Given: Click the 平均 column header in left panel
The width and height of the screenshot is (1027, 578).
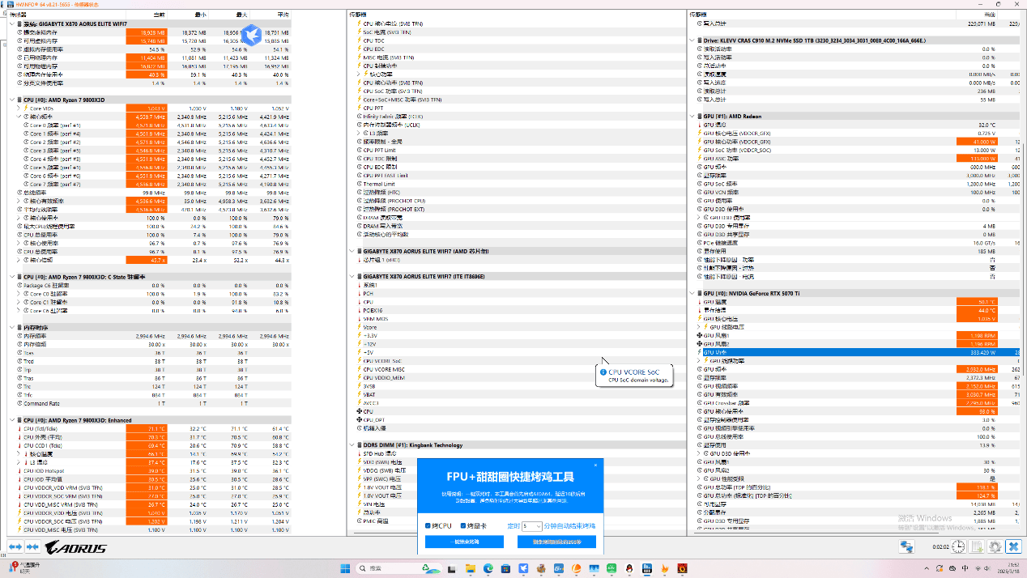Looking at the screenshot, I should (270, 15).
